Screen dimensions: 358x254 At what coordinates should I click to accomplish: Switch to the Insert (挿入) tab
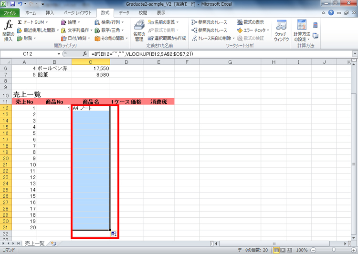50,13
